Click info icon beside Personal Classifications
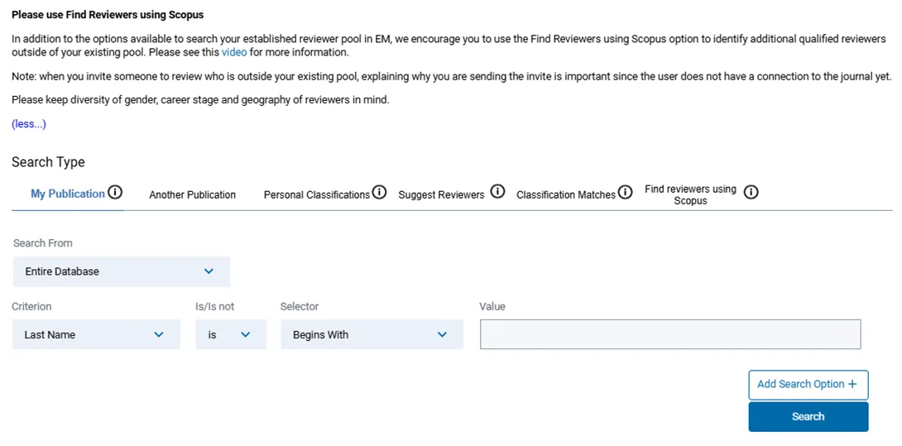This screenshot has width=902, height=446. coord(379,193)
